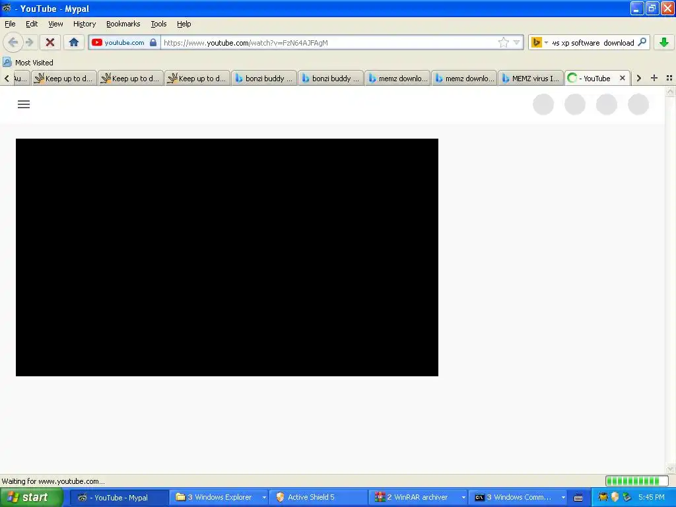Screen dimensions: 676x507
Task: Close the YouTube tab
Action: click(x=622, y=78)
